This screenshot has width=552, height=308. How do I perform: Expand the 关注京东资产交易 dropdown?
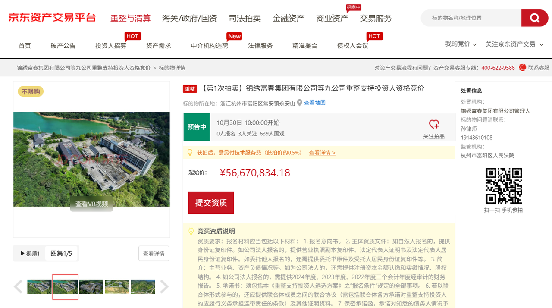pyautogui.click(x=514, y=44)
